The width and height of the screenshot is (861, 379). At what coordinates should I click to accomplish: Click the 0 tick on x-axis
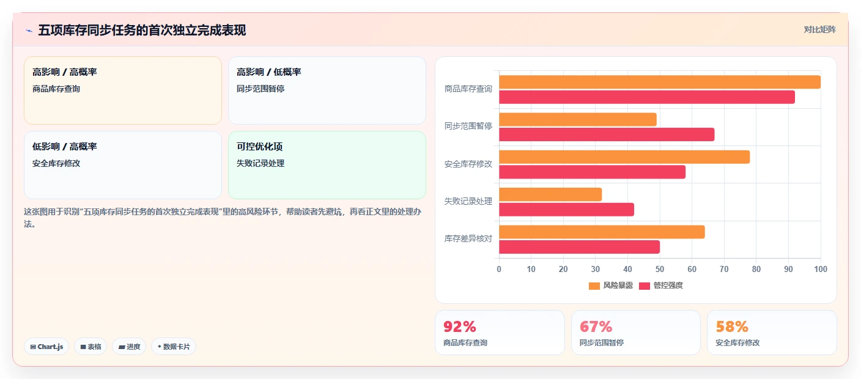tap(499, 269)
